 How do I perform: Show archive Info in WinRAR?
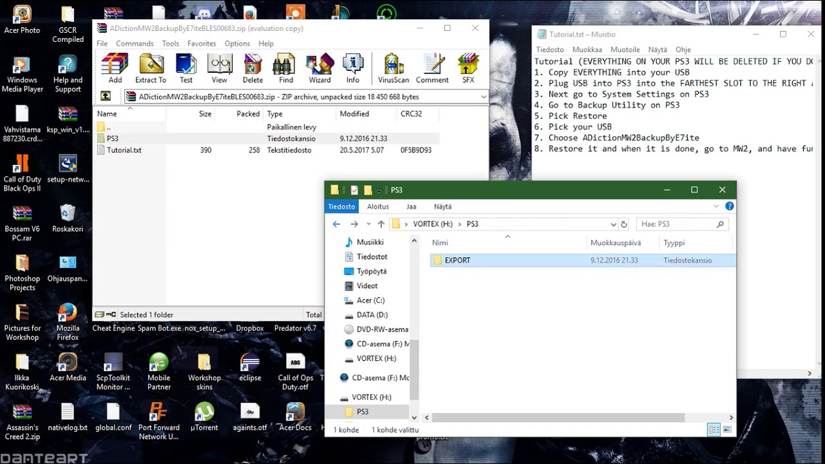pyautogui.click(x=353, y=68)
